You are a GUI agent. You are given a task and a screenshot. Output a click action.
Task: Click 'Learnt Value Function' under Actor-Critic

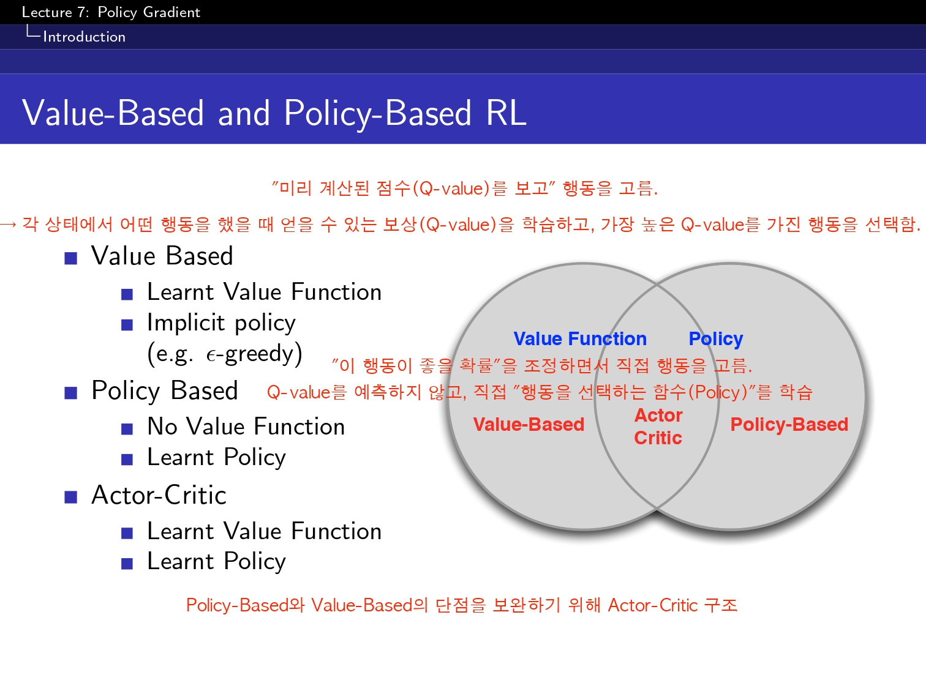click(x=265, y=531)
